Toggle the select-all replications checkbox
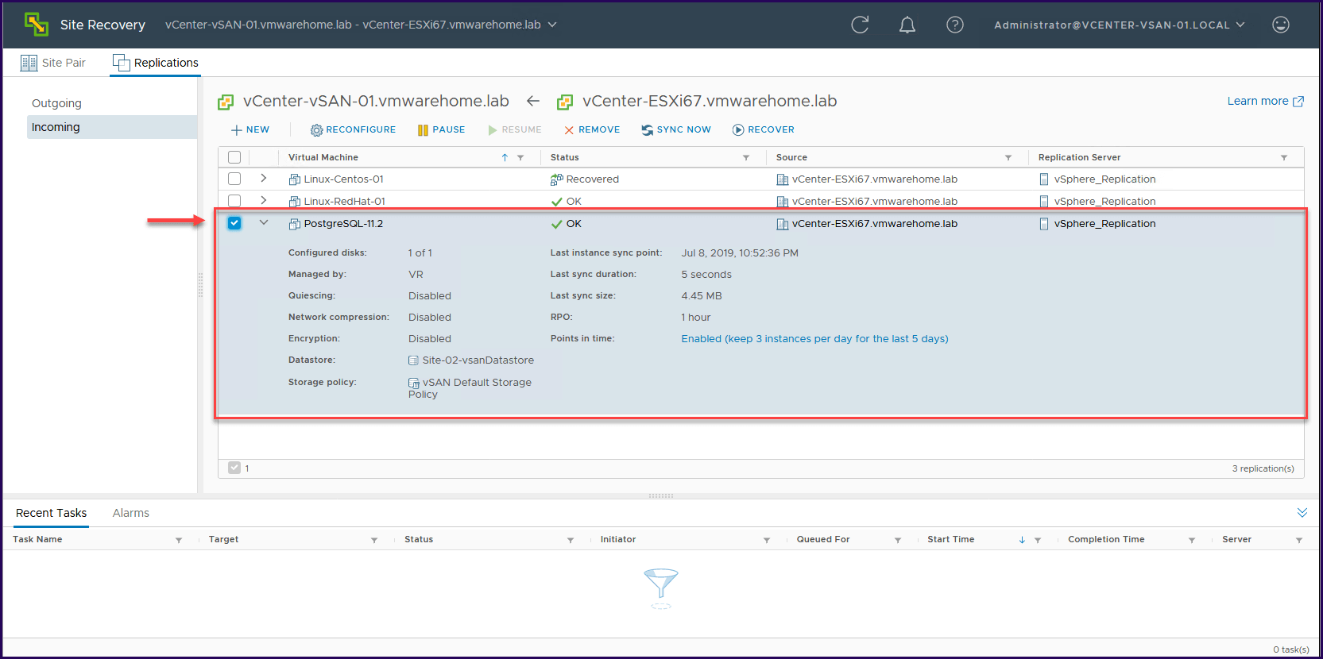 (x=234, y=157)
